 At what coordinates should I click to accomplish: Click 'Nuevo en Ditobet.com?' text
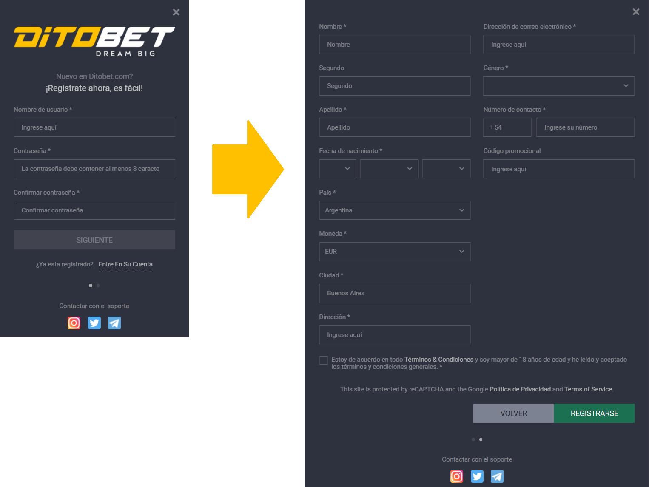click(94, 76)
